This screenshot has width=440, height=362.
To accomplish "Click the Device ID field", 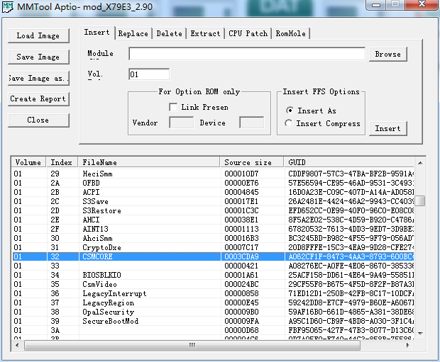I will (x=252, y=123).
